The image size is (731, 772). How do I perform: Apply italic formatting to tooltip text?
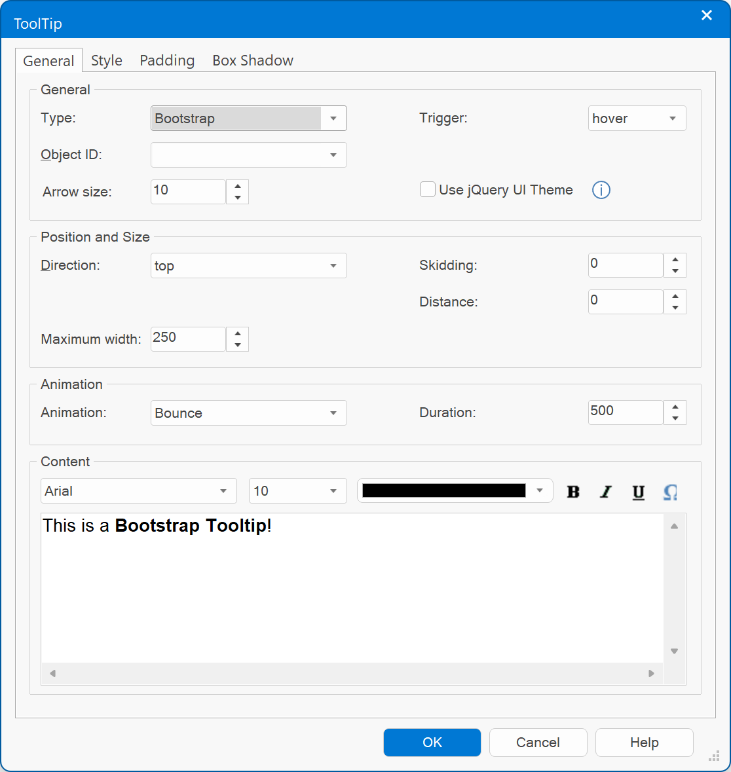tap(606, 491)
